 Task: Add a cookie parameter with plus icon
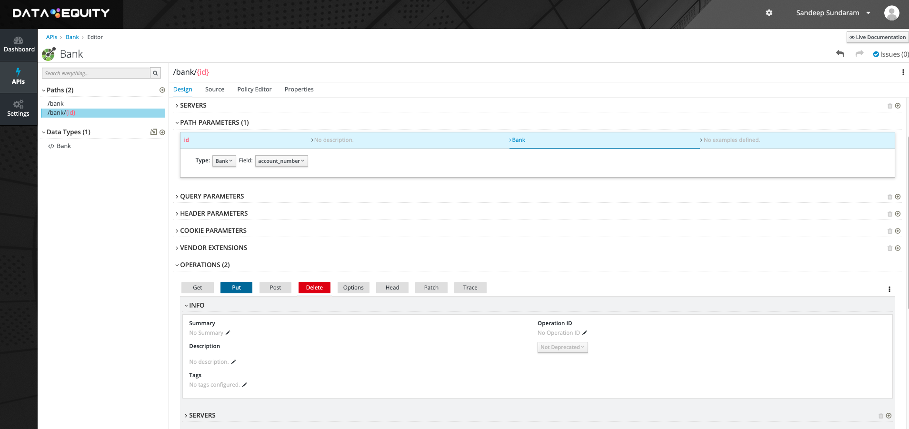tap(898, 231)
